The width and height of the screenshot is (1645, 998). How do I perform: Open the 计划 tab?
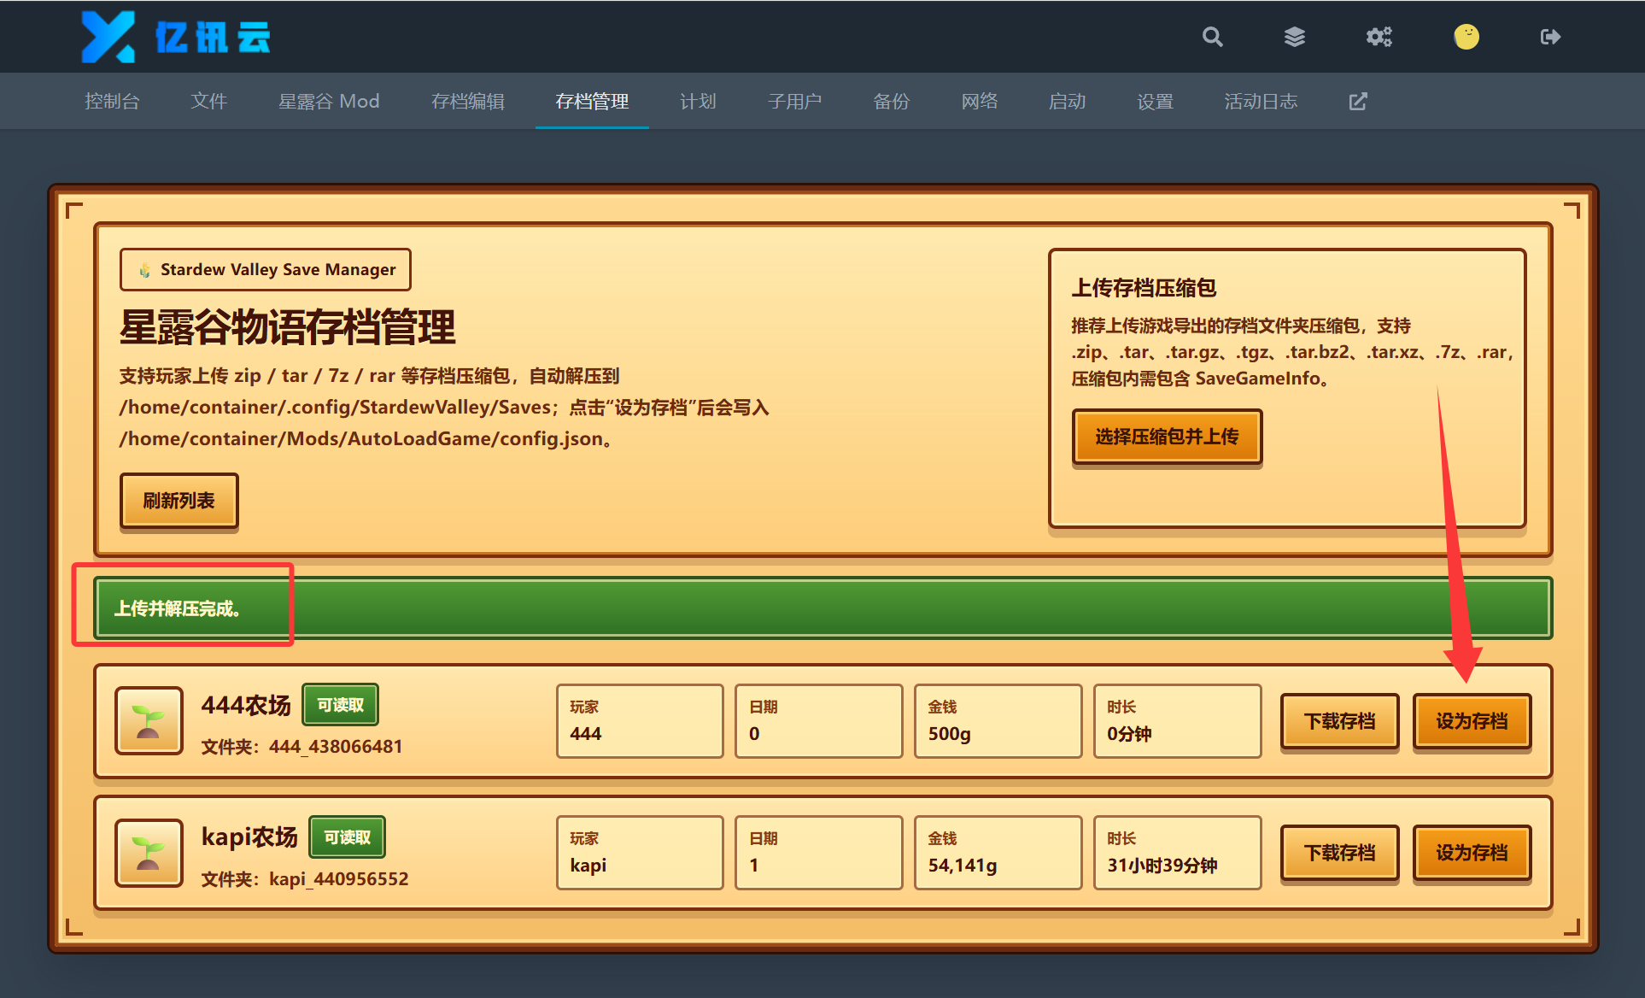coord(698,102)
